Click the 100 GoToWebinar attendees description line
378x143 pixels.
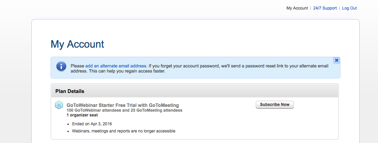[x=124, y=110]
